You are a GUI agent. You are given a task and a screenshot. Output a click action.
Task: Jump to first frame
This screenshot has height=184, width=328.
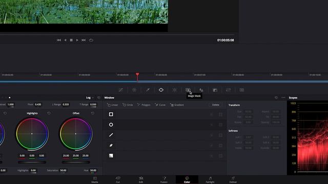(59, 40)
